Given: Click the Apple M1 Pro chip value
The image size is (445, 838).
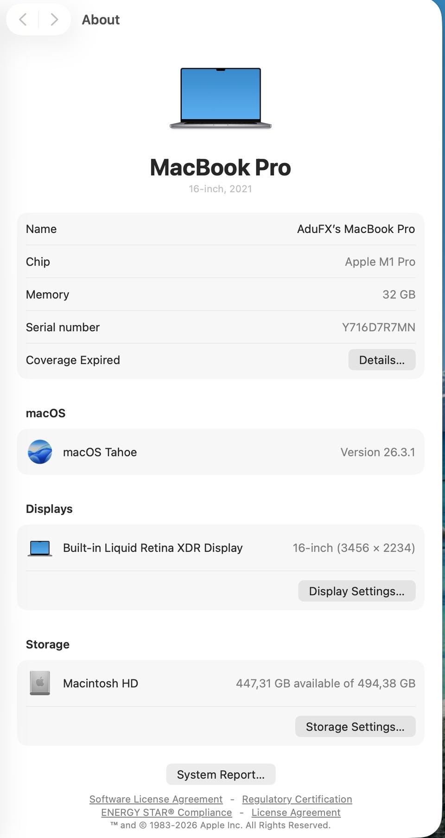Looking at the screenshot, I should coord(380,262).
